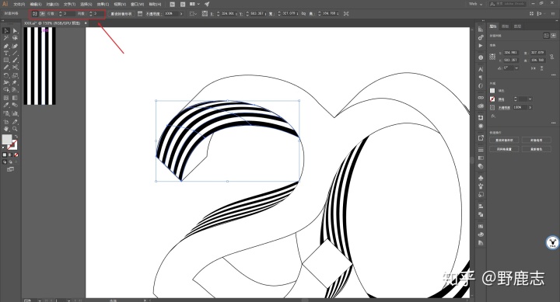
Task: Open the 窗口(W) Window menu
Action: tap(137, 5)
